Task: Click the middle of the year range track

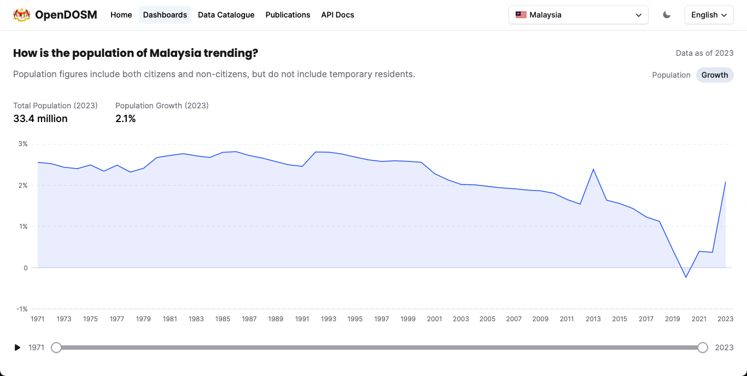Action: tap(380, 348)
